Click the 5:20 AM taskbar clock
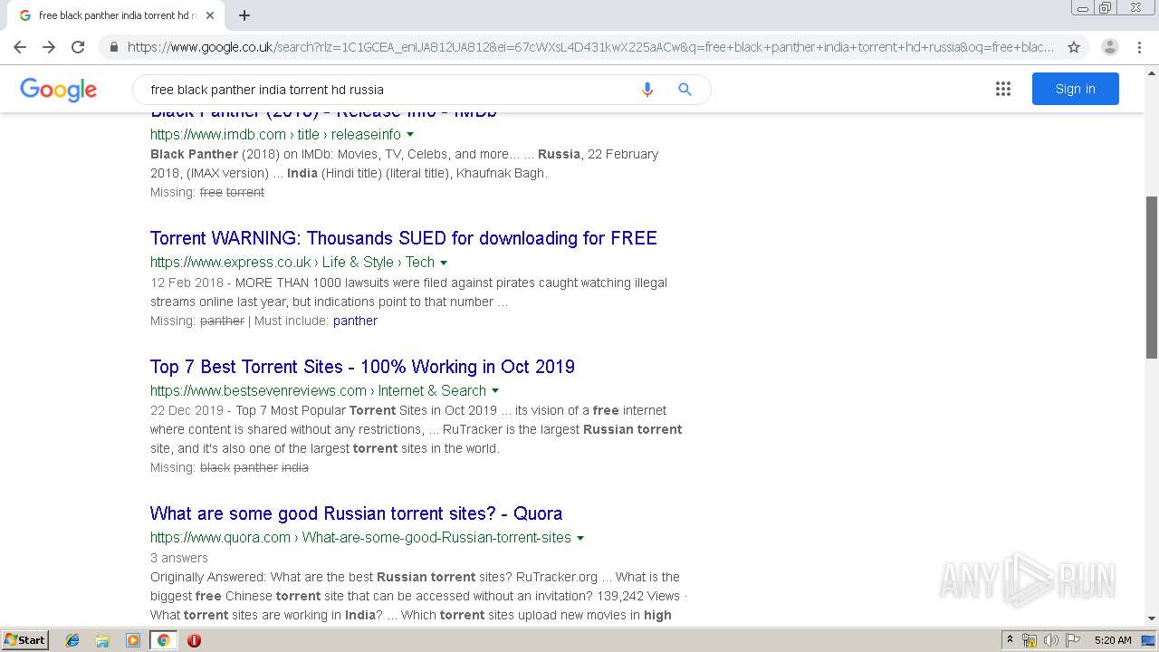 [1113, 640]
